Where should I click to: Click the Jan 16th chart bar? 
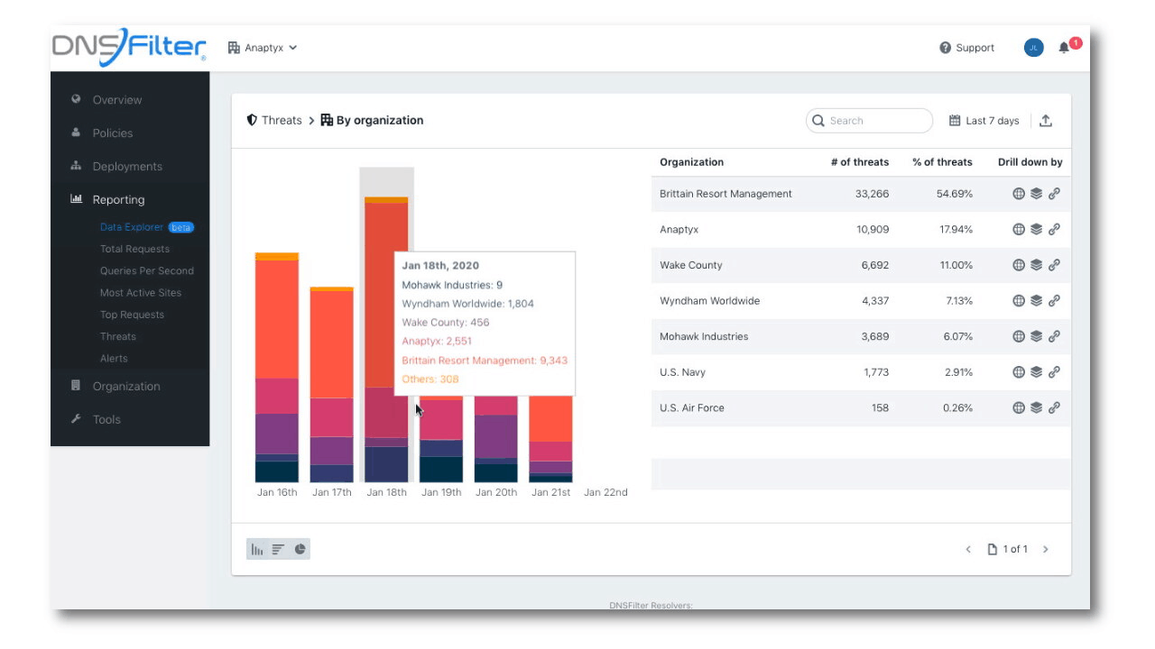(277, 368)
